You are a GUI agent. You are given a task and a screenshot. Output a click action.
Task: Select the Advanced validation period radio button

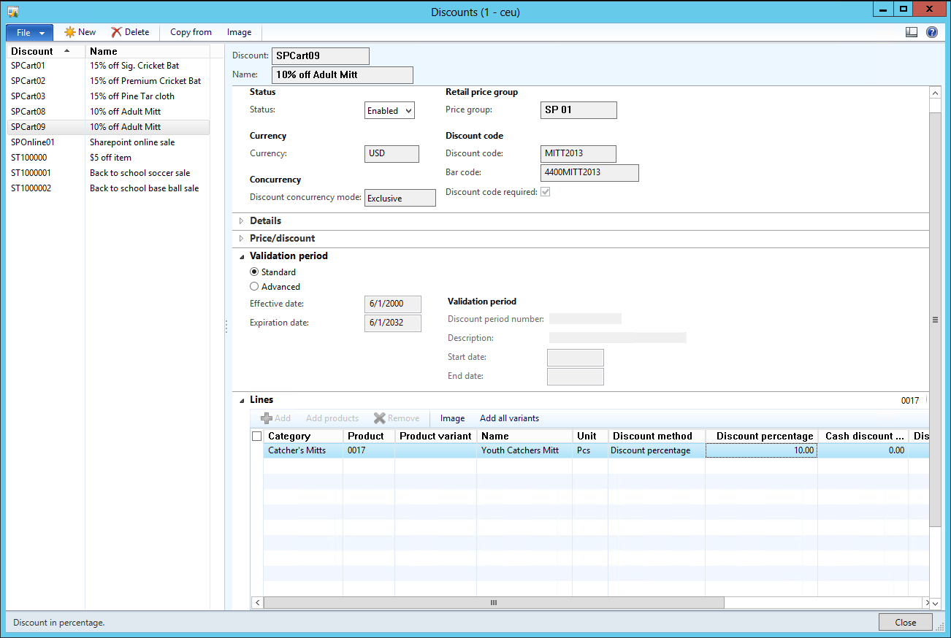254,287
